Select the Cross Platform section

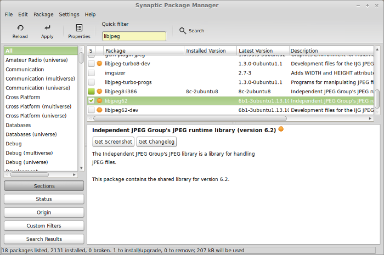pyautogui.click(x=41, y=97)
